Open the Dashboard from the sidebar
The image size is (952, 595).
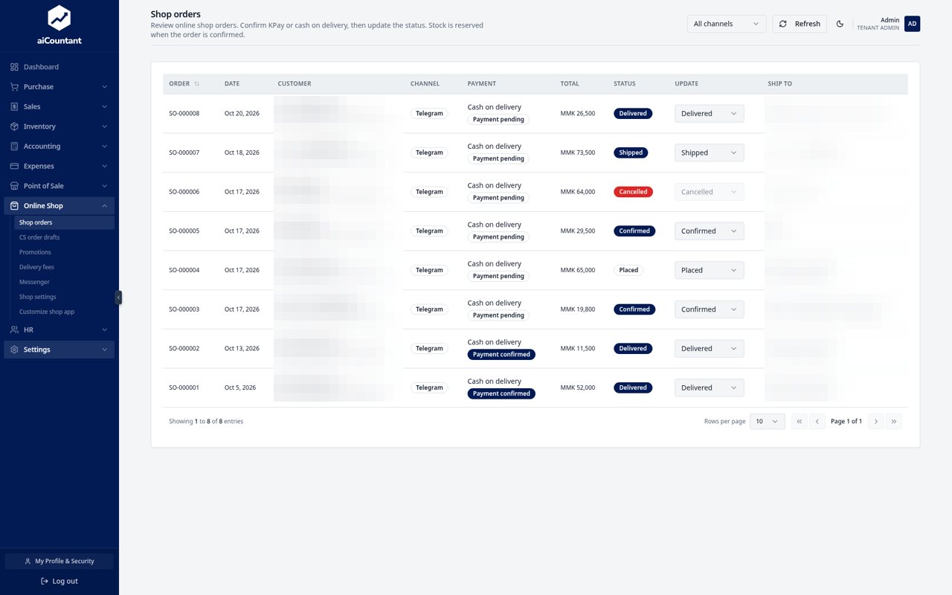click(x=59, y=67)
